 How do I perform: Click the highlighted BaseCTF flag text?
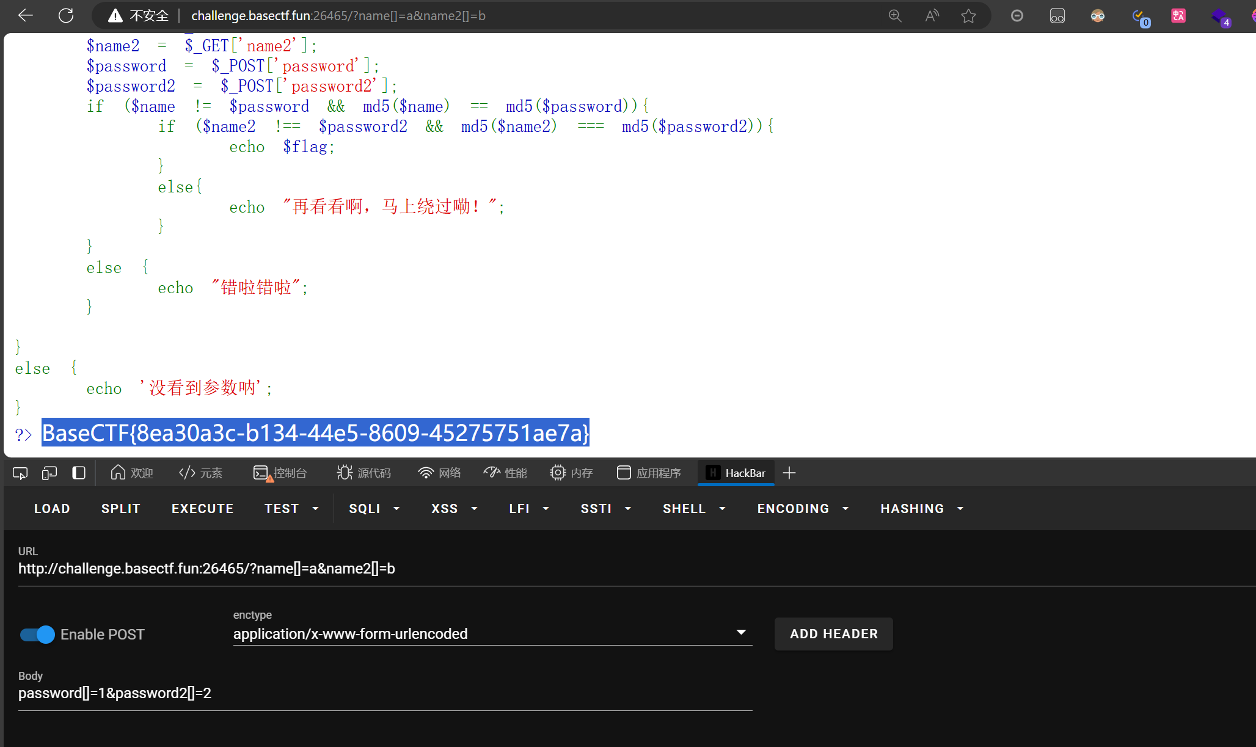315,432
